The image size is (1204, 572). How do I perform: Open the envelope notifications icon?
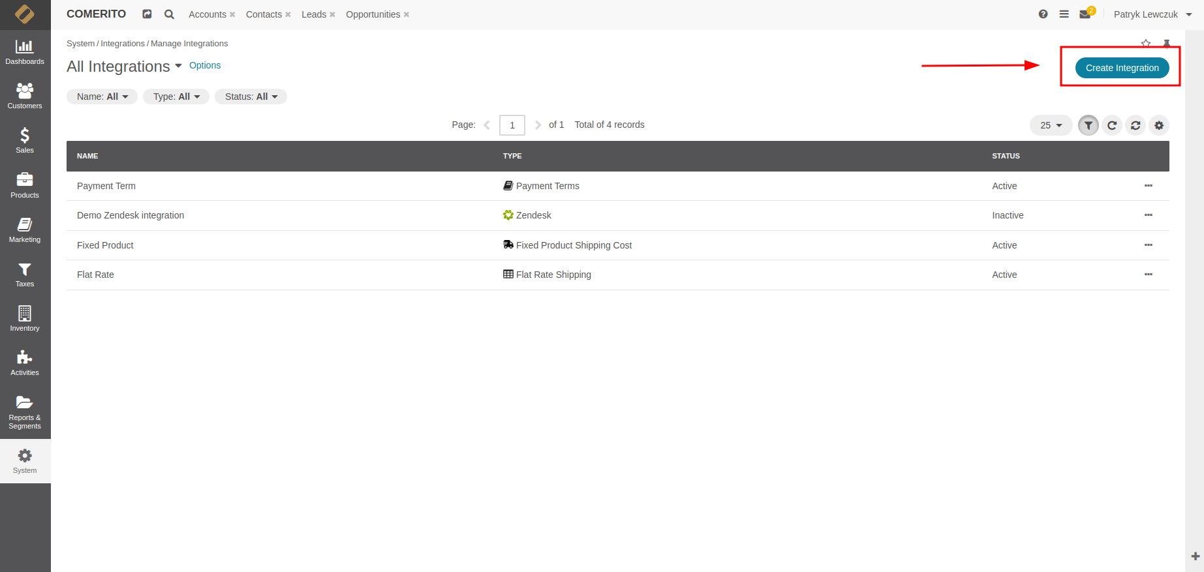point(1085,14)
